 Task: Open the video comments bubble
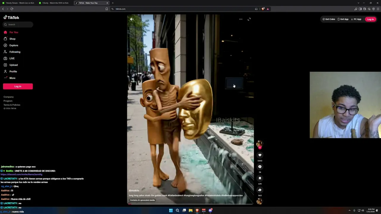[260, 167]
